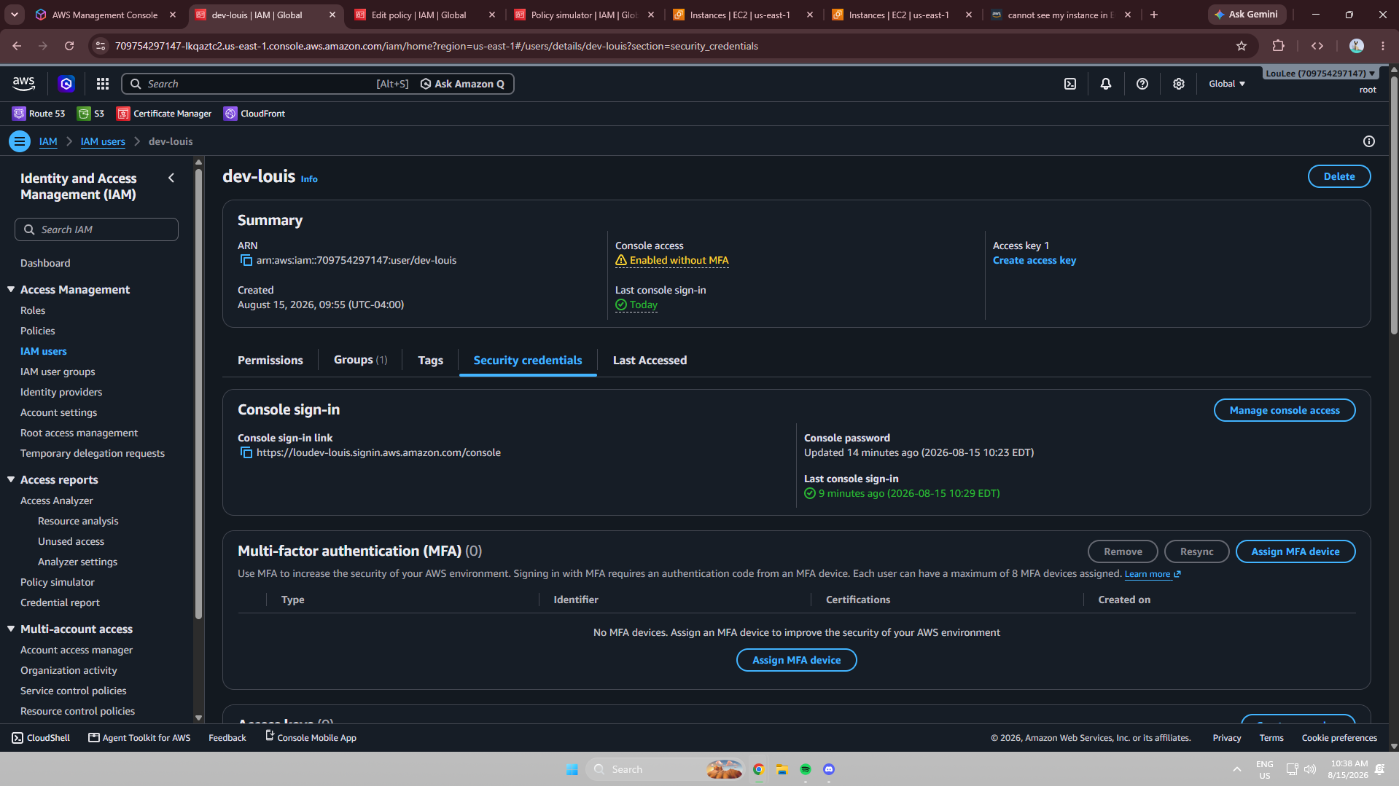Open the Certificate Manager shortcut
This screenshot has height=786, width=1399.
[x=164, y=114]
